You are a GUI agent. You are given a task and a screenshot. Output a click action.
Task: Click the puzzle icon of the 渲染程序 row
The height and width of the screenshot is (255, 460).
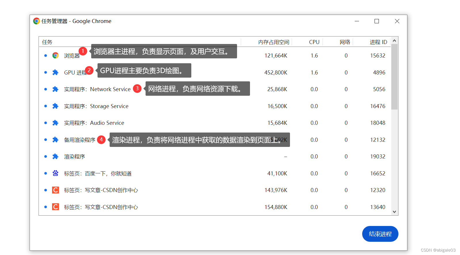56,156
